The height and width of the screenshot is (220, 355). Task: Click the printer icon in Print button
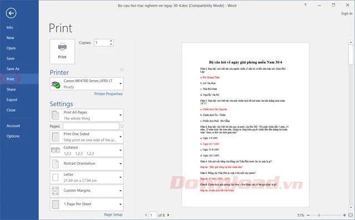pyautogui.click(x=62, y=47)
